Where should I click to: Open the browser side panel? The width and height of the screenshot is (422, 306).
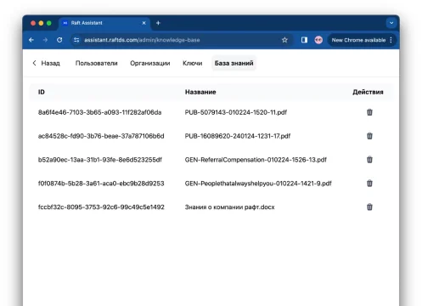point(304,40)
